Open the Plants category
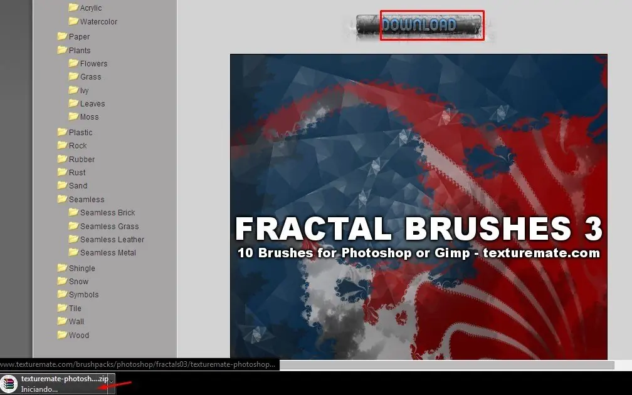The height and width of the screenshot is (395, 632). (80, 50)
